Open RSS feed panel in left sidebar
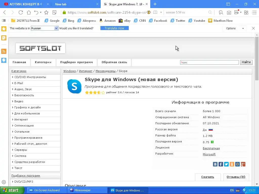This screenshot has height=194, width=259. pyautogui.click(x=4, y=51)
